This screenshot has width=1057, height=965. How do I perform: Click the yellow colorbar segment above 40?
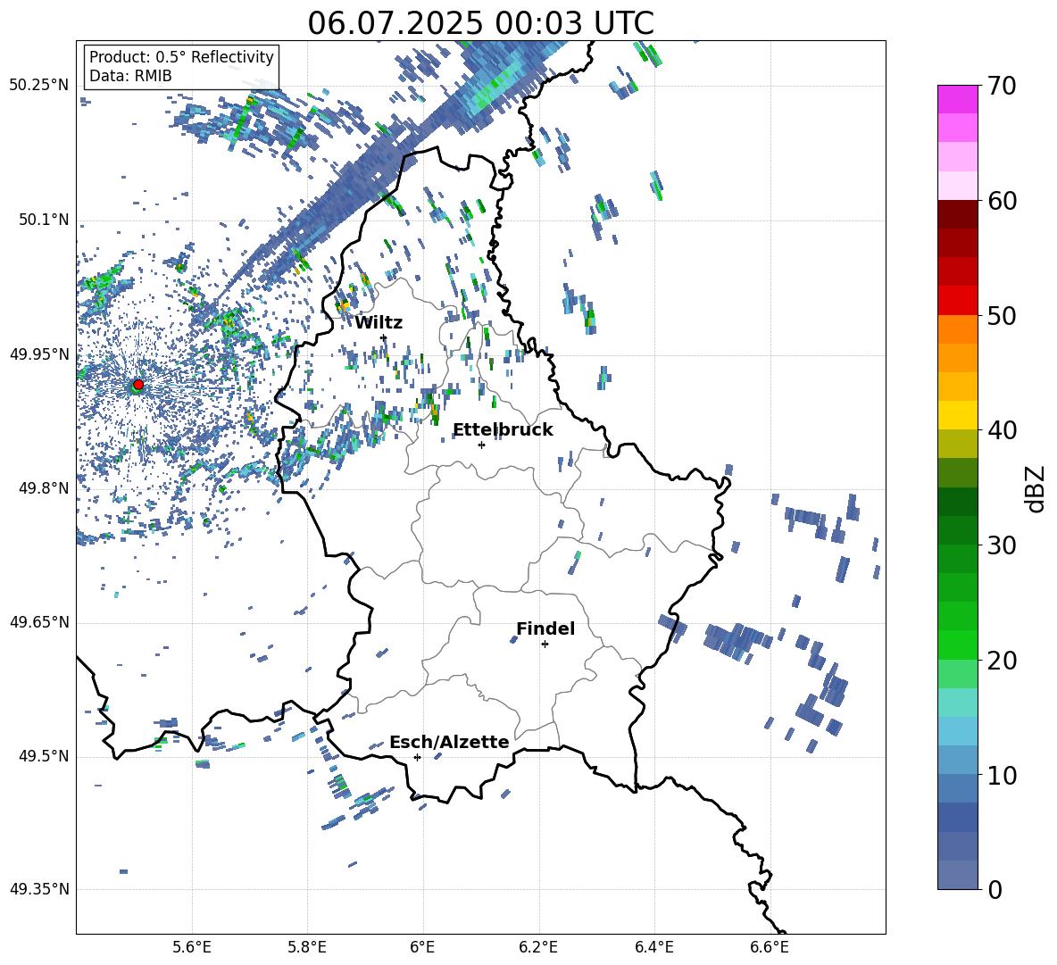958,415
